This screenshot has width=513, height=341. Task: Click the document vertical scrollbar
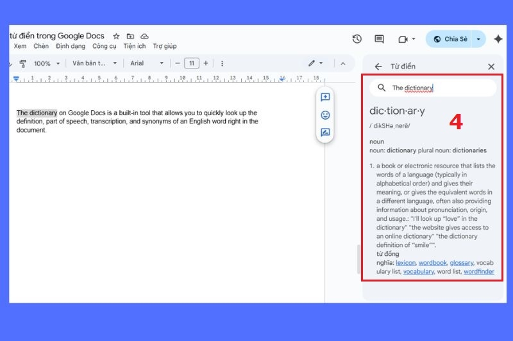pyautogui.click(x=358, y=258)
